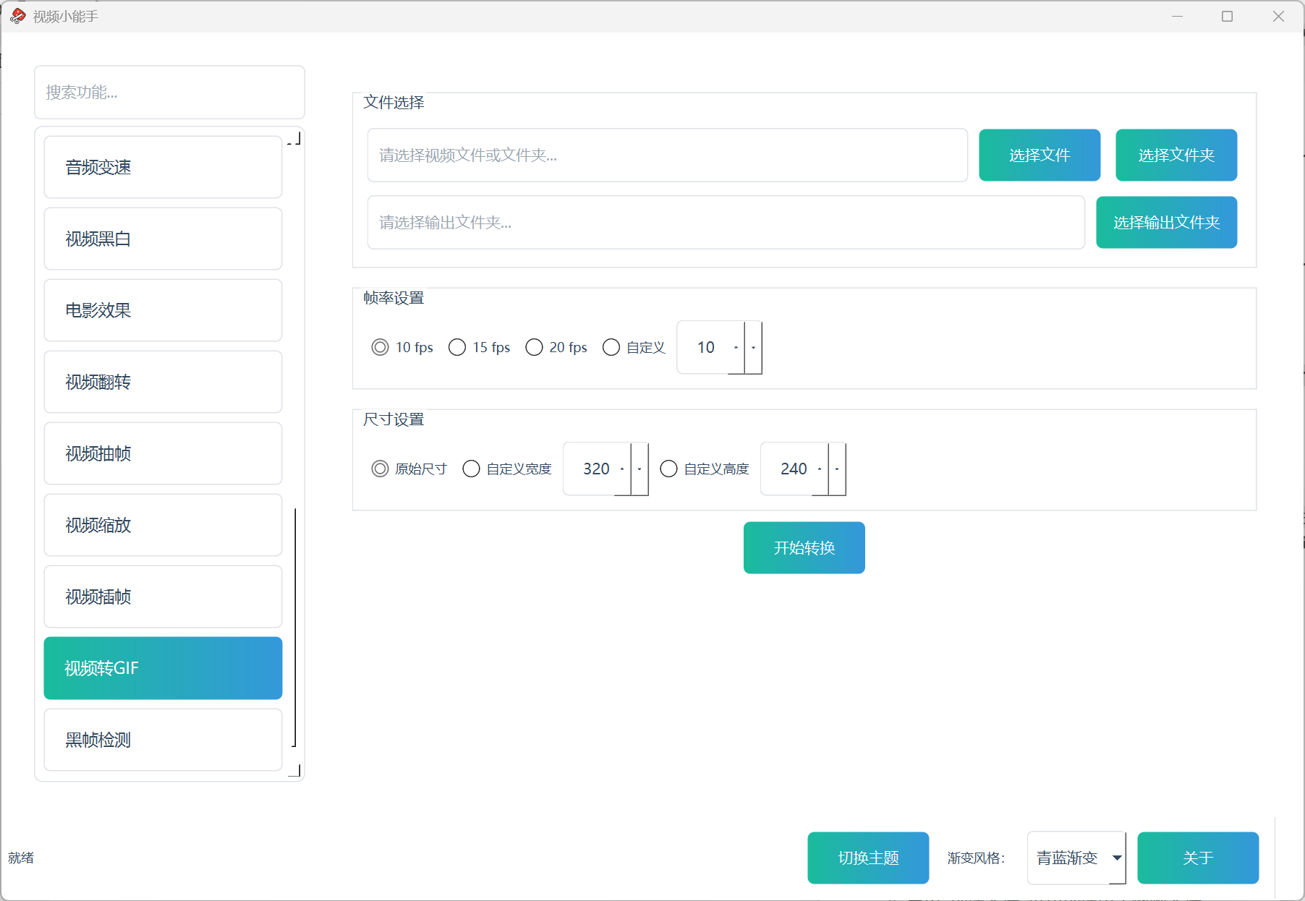Minimize the 视频小能手 window
The image size is (1305, 901).
pyautogui.click(x=1178, y=16)
